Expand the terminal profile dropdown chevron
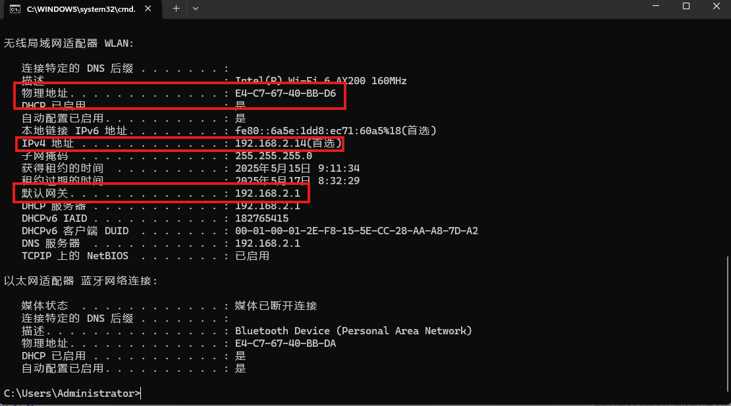 click(196, 9)
